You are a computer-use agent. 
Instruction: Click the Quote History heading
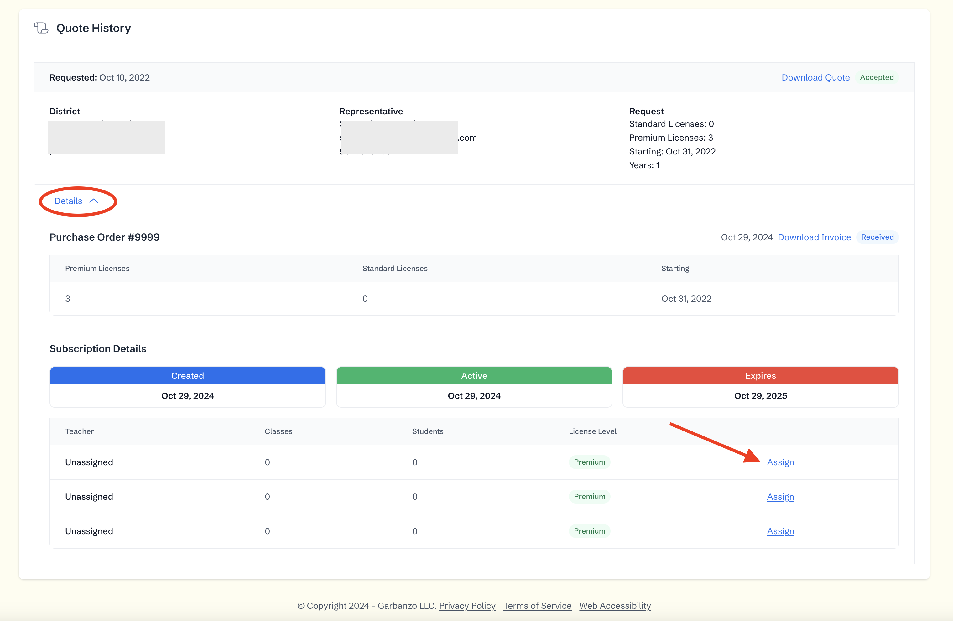tap(93, 28)
